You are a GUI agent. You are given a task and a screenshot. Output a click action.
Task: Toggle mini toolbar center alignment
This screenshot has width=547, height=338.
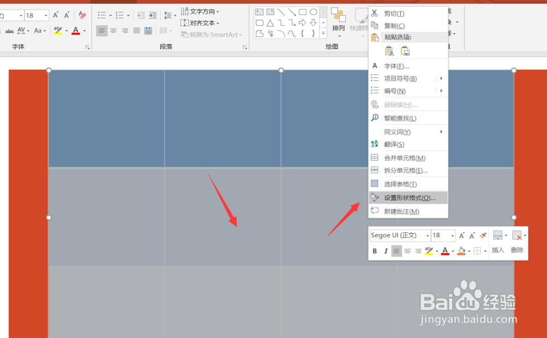click(408, 251)
